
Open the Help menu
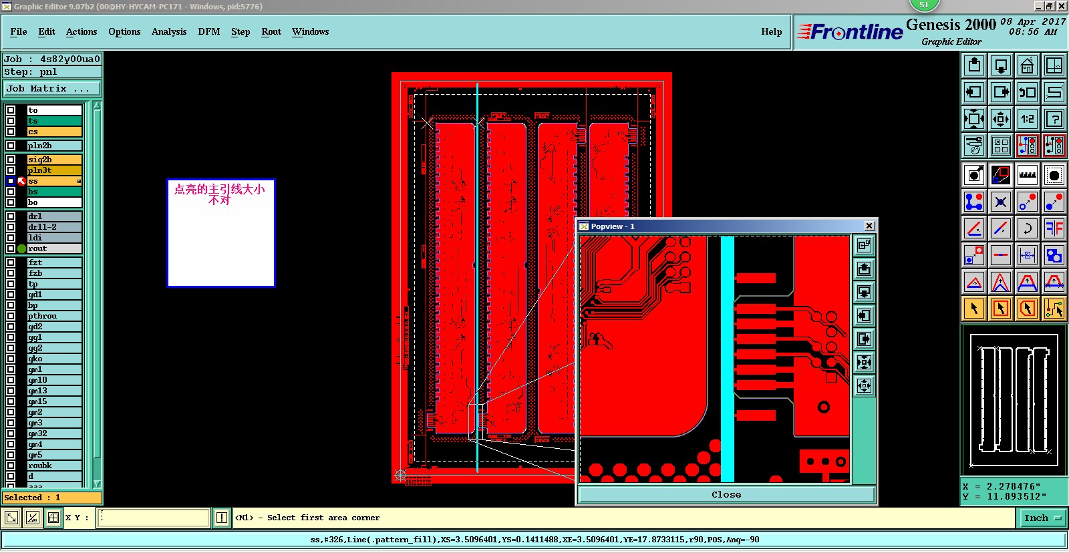coord(772,32)
